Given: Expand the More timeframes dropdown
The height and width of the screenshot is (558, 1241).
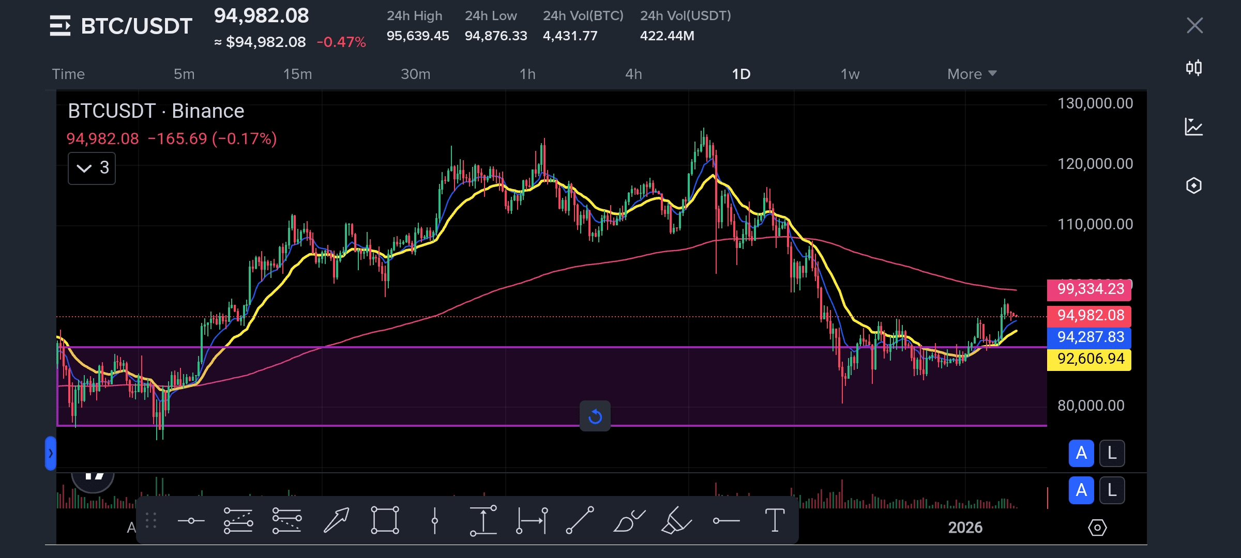Looking at the screenshot, I should [971, 74].
